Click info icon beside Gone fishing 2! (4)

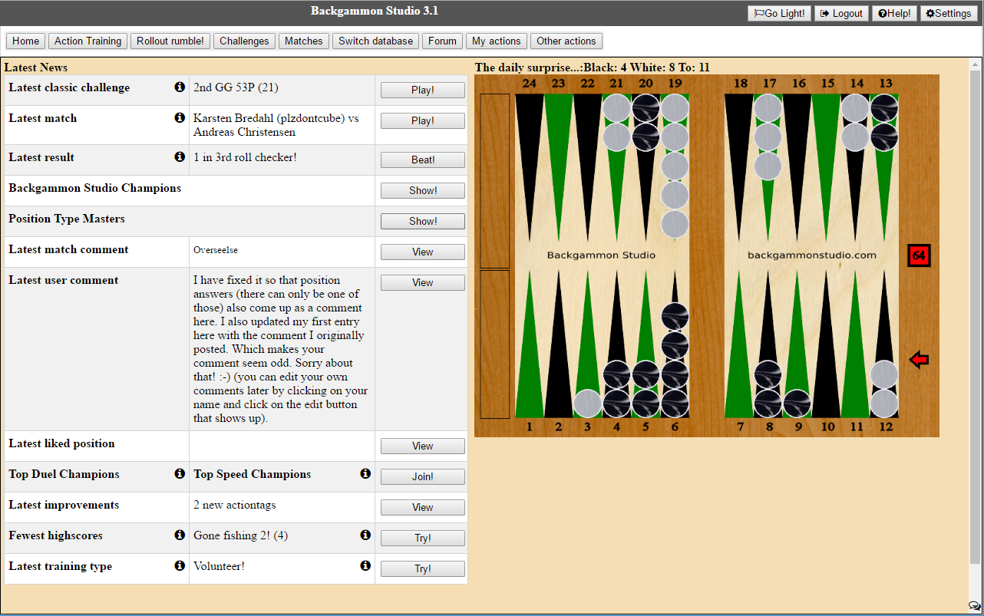[x=365, y=535]
